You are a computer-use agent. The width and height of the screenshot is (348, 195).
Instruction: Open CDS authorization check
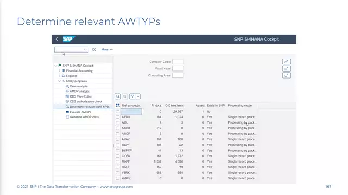click(x=86, y=101)
